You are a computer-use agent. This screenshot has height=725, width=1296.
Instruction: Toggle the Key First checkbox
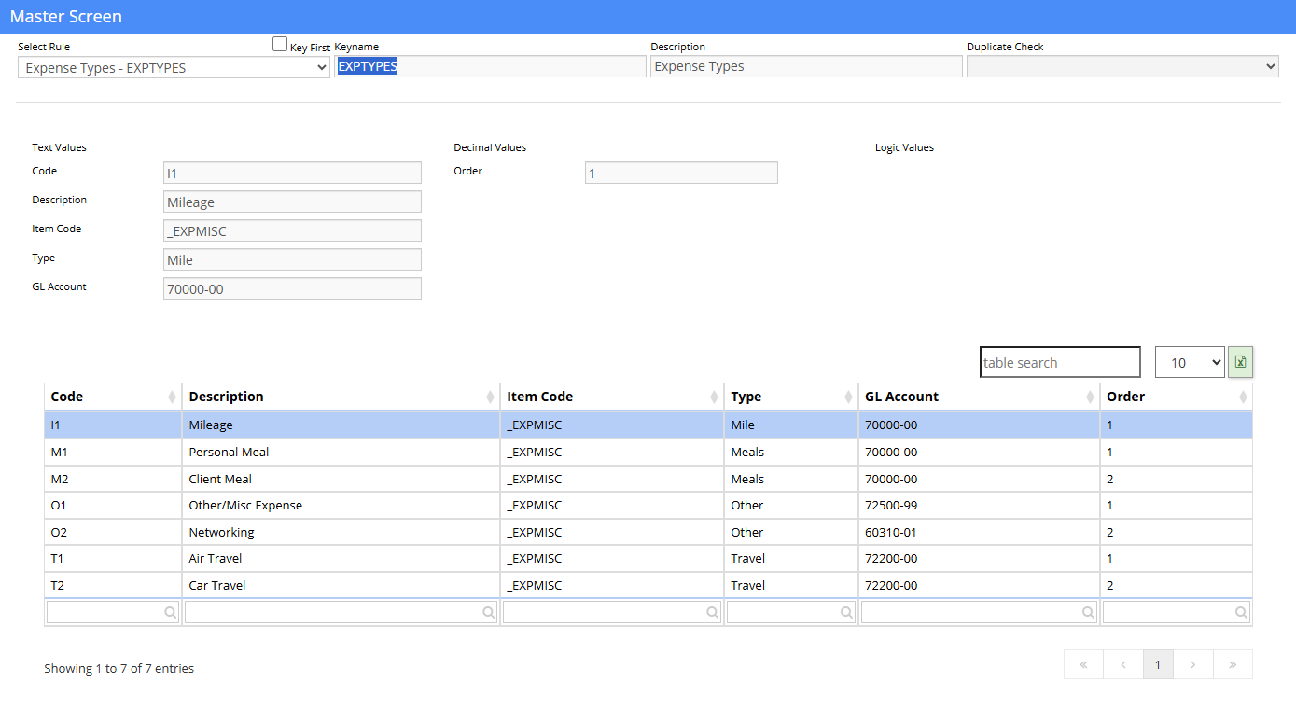(280, 44)
